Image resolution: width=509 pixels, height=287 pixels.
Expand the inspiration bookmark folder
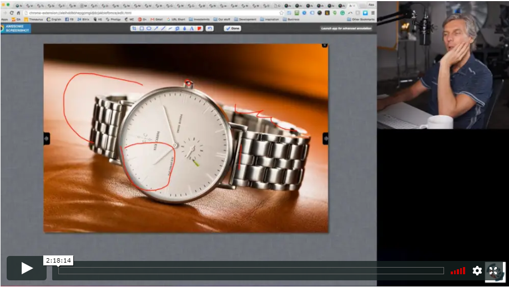coord(269,19)
